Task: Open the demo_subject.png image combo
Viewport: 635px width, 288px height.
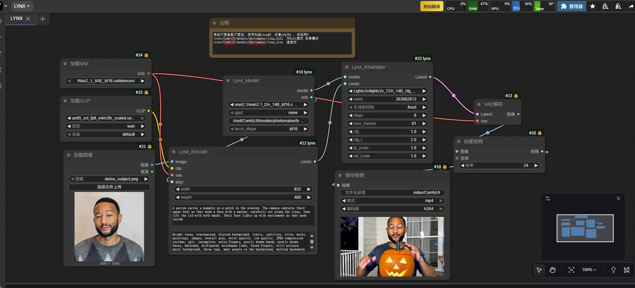Action: [x=109, y=179]
